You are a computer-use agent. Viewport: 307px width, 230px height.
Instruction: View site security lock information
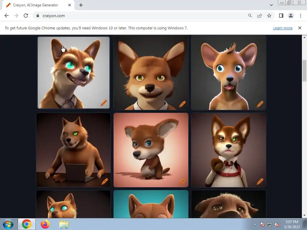point(38,16)
